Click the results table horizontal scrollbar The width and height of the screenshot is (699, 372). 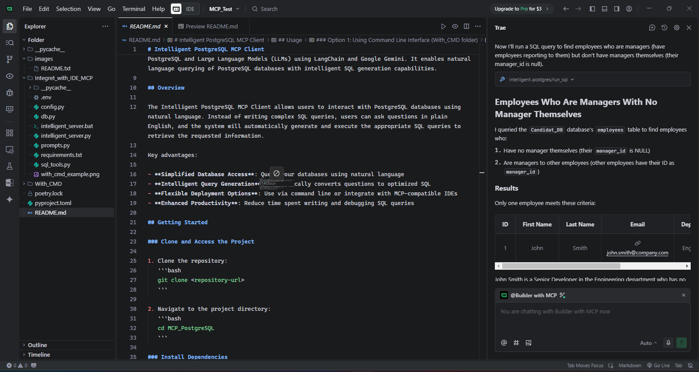[x=561, y=266]
